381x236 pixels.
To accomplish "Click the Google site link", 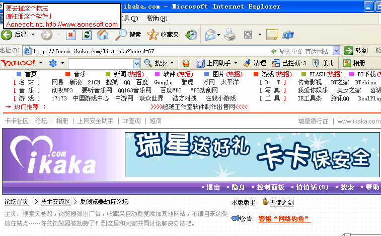I will click(x=163, y=83).
